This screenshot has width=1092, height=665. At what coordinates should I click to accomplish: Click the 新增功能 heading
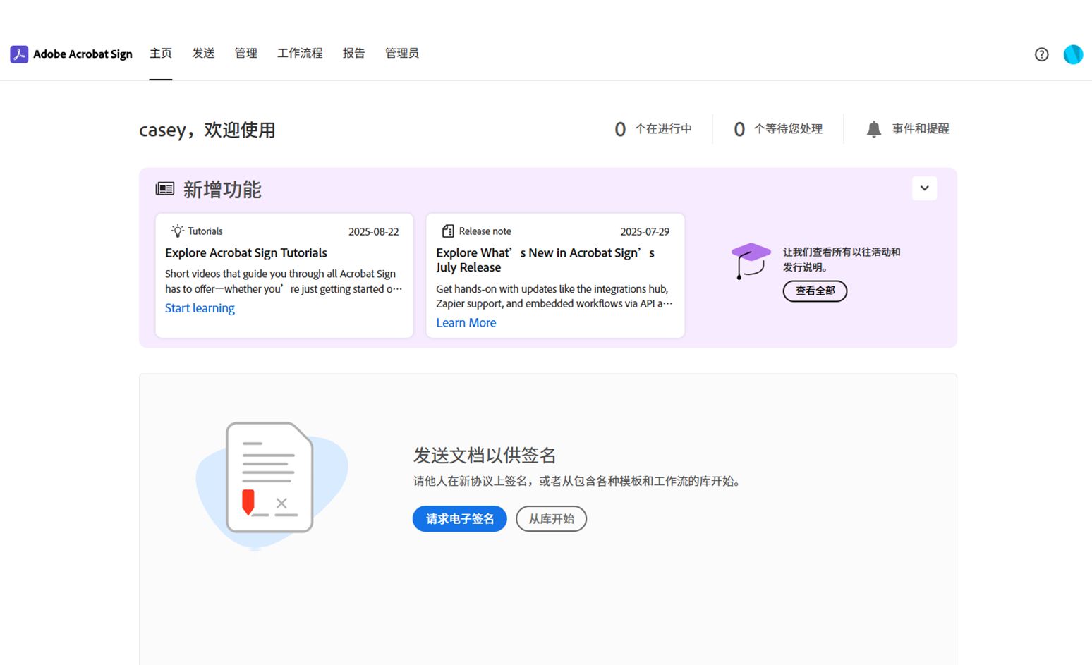point(222,190)
